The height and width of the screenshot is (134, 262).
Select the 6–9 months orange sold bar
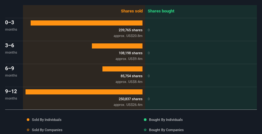[122, 69]
